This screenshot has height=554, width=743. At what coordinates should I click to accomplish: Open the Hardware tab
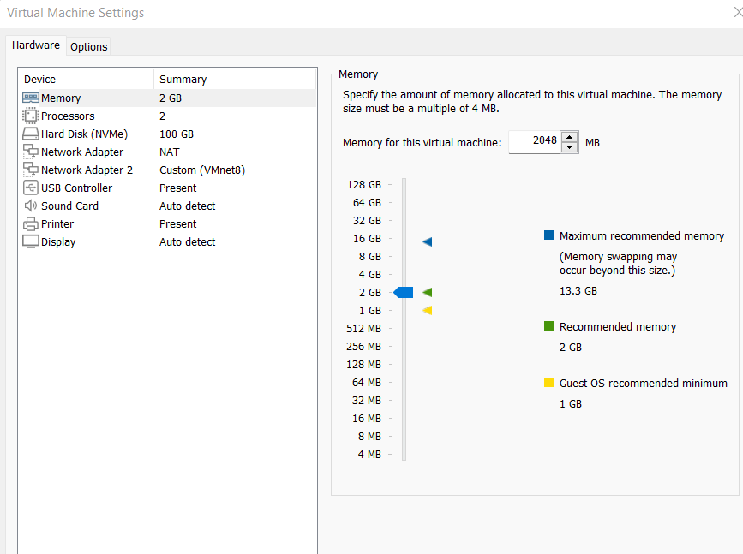(36, 45)
